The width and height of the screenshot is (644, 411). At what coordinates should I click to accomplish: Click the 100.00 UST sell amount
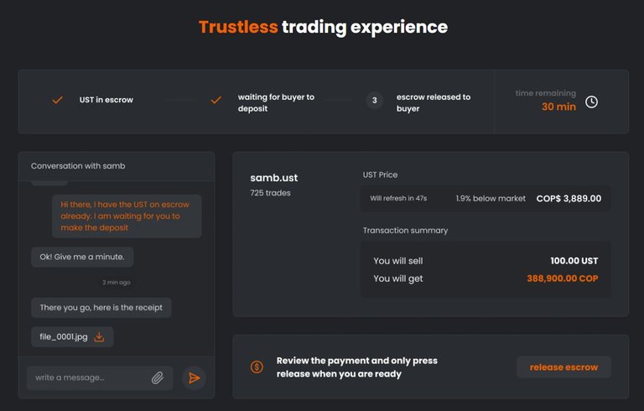tap(574, 261)
